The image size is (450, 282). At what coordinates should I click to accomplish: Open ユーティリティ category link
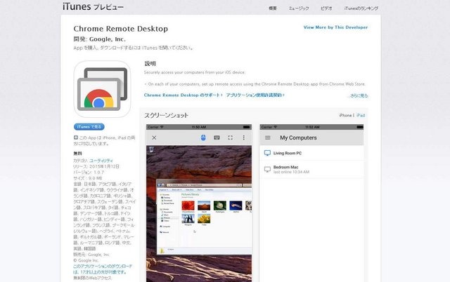pos(101,161)
